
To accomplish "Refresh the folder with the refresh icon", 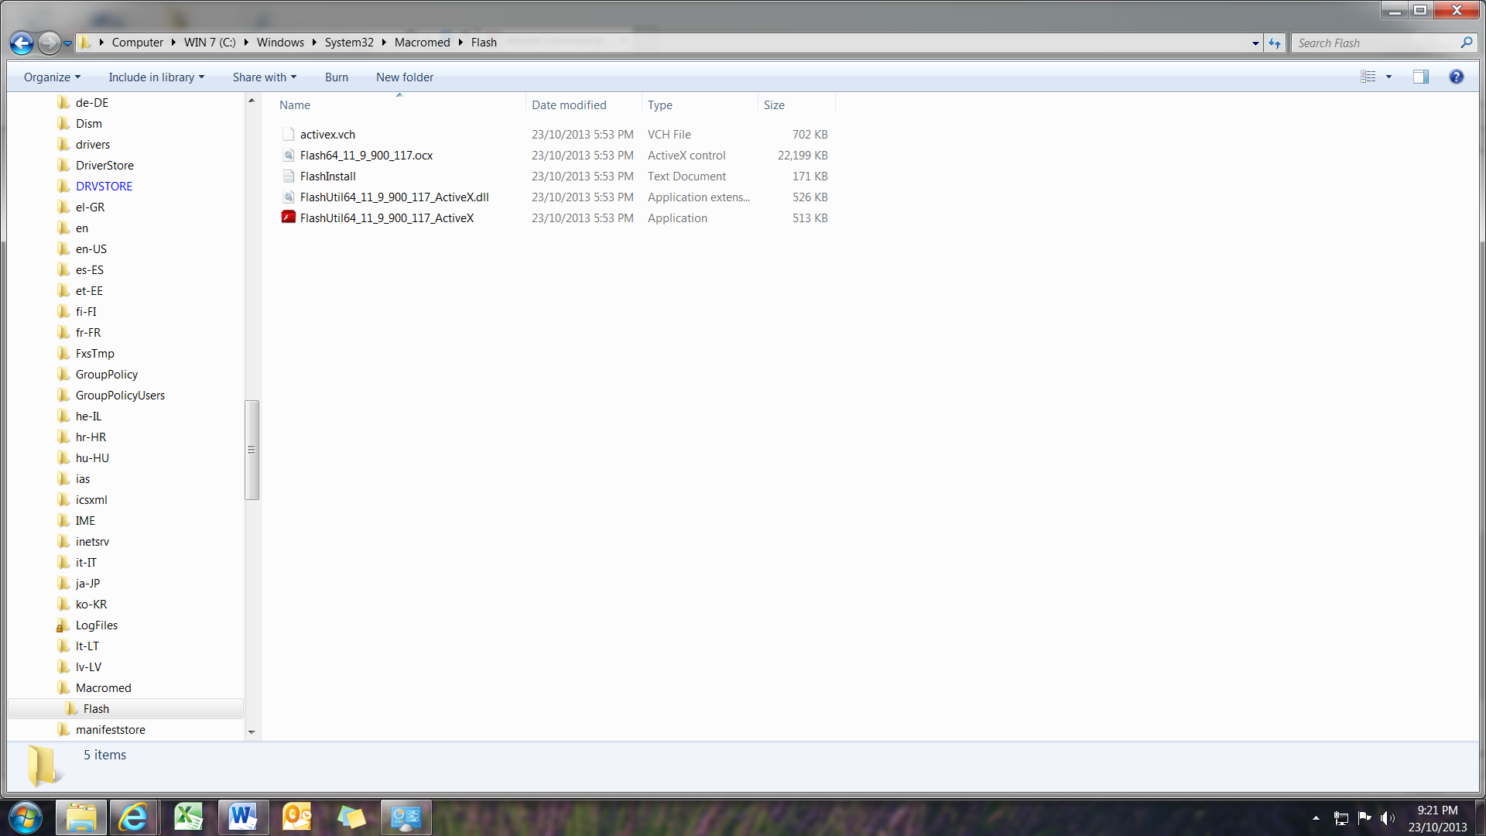I will (x=1274, y=43).
